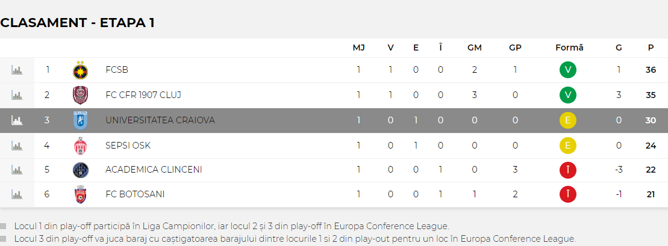Click the FCSB club crest icon

pyautogui.click(x=80, y=70)
